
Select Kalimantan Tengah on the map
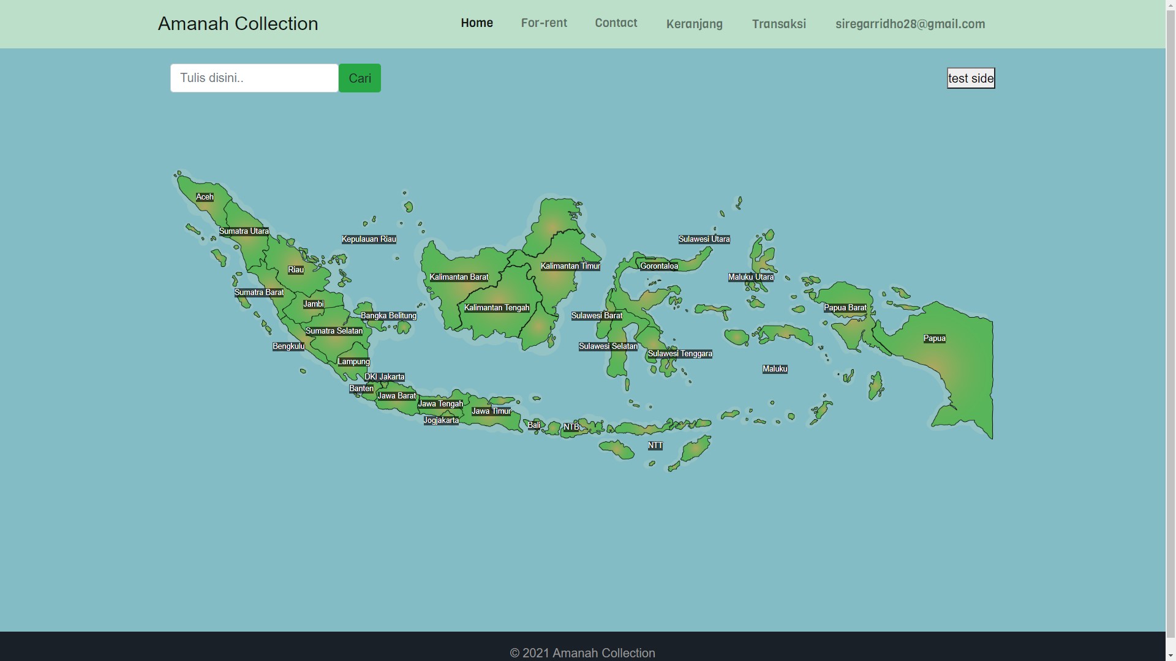tap(496, 308)
